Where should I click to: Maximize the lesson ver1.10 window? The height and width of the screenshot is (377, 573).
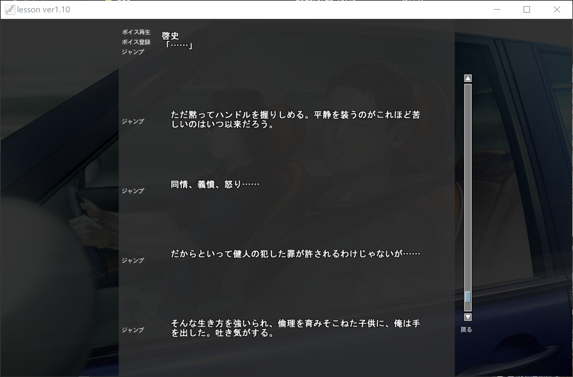pyautogui.click(x=527, y=10)
